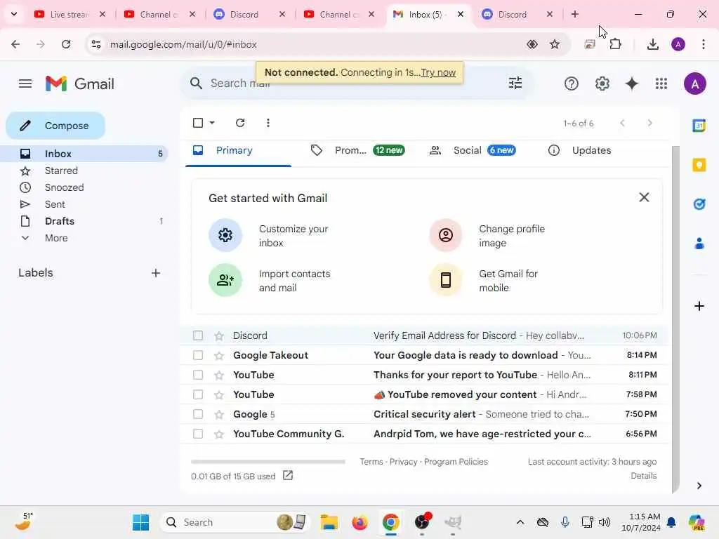Open Contacts in side panel

pos(699,244)
